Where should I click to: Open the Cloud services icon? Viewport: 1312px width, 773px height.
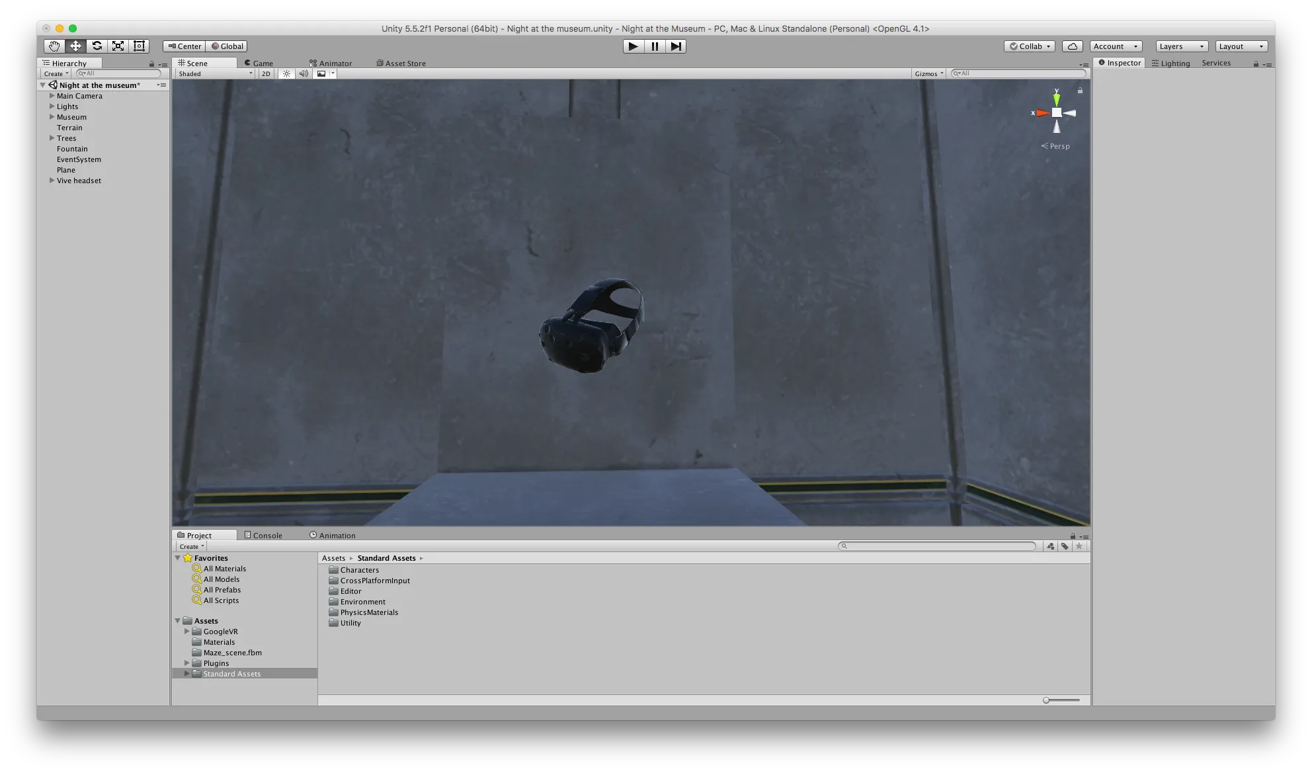click(1072, 46)
